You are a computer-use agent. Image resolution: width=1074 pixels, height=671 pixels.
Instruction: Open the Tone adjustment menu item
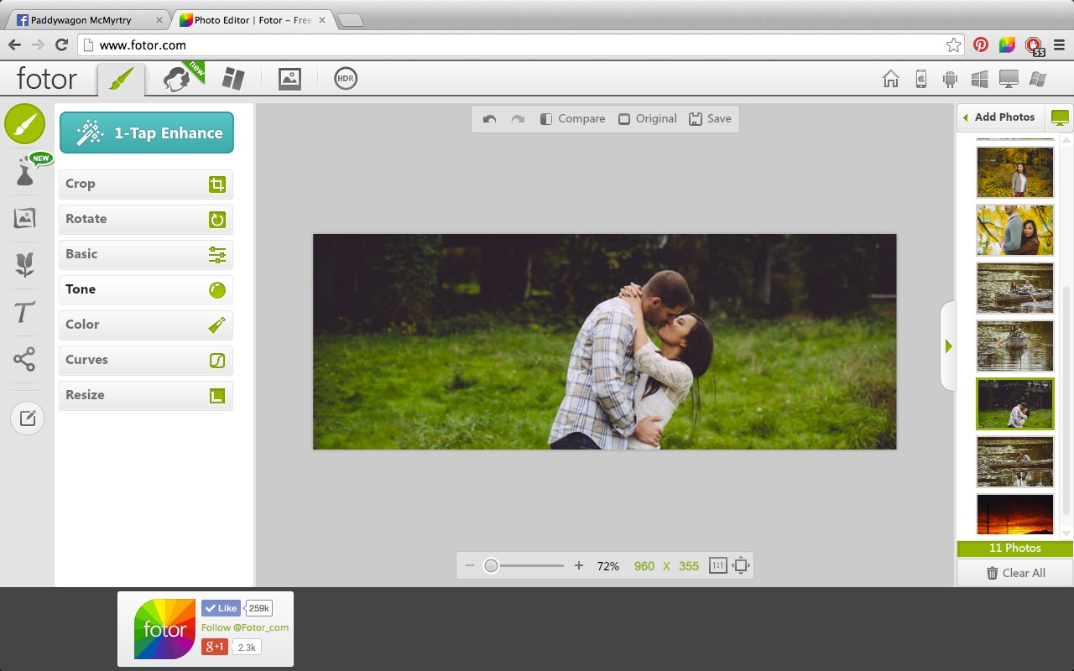click(x=145, y=289)
